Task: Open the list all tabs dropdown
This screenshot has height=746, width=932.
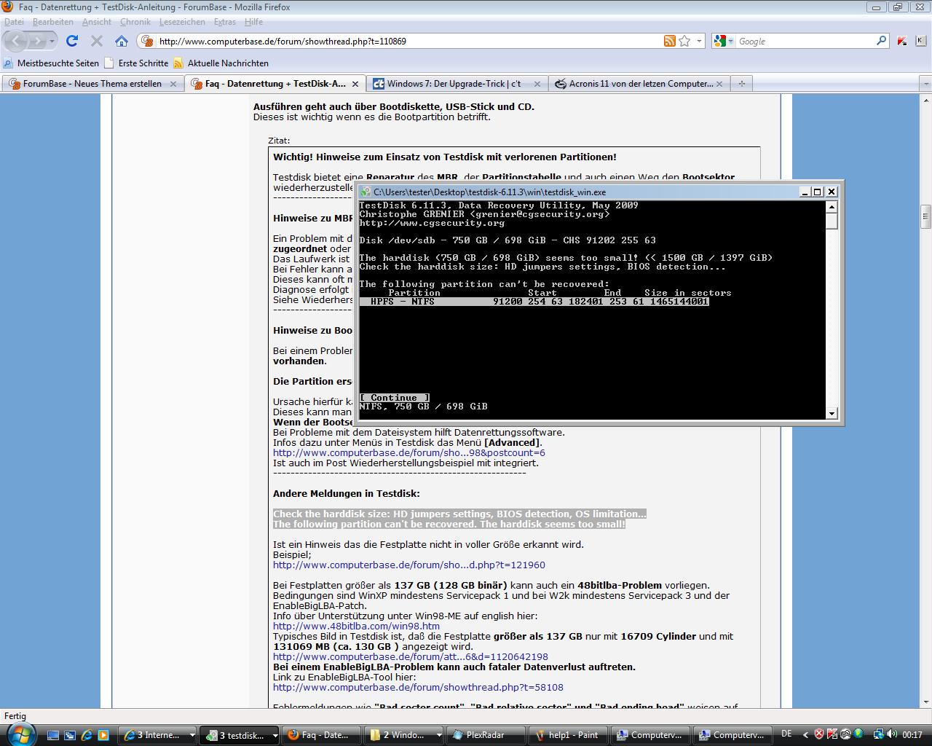Action: point(925,84)
